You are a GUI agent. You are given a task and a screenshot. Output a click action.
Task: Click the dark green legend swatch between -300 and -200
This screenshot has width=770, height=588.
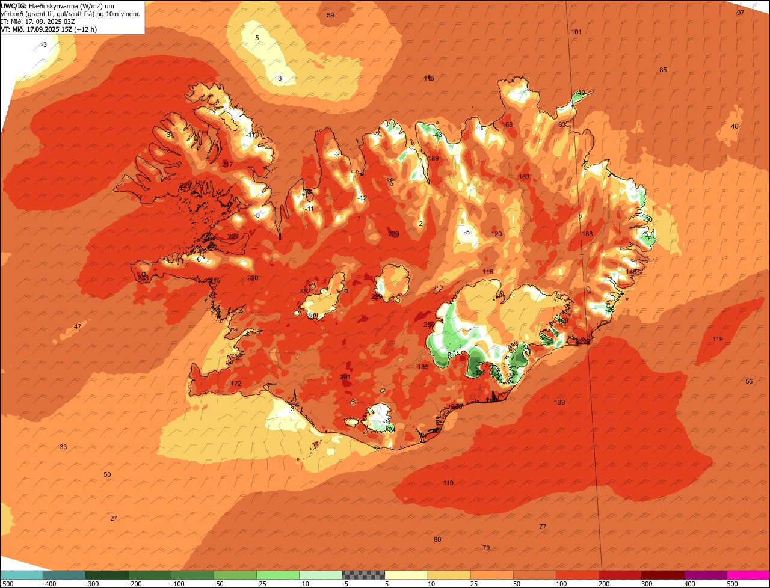107,575
